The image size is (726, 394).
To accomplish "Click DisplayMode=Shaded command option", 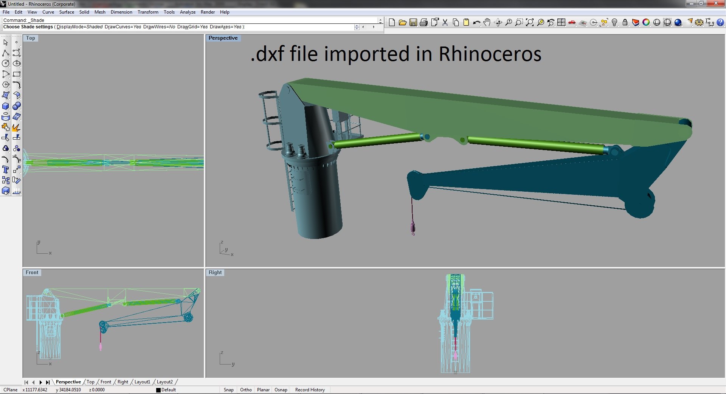I will tap(79, 27).
